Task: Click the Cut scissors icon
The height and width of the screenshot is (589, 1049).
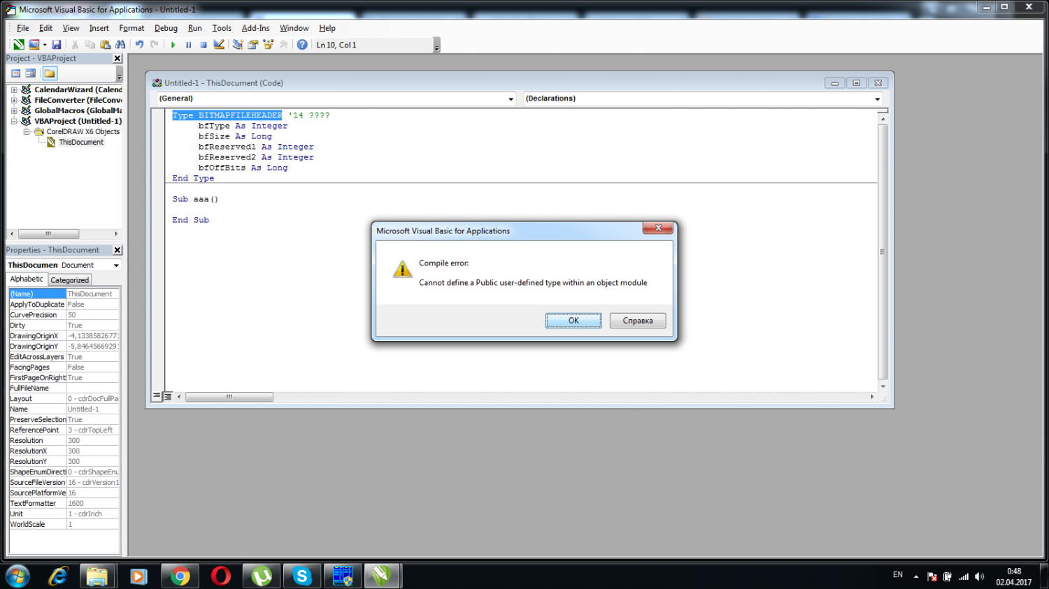Action: pyautogui.click(x=75, y=45)
